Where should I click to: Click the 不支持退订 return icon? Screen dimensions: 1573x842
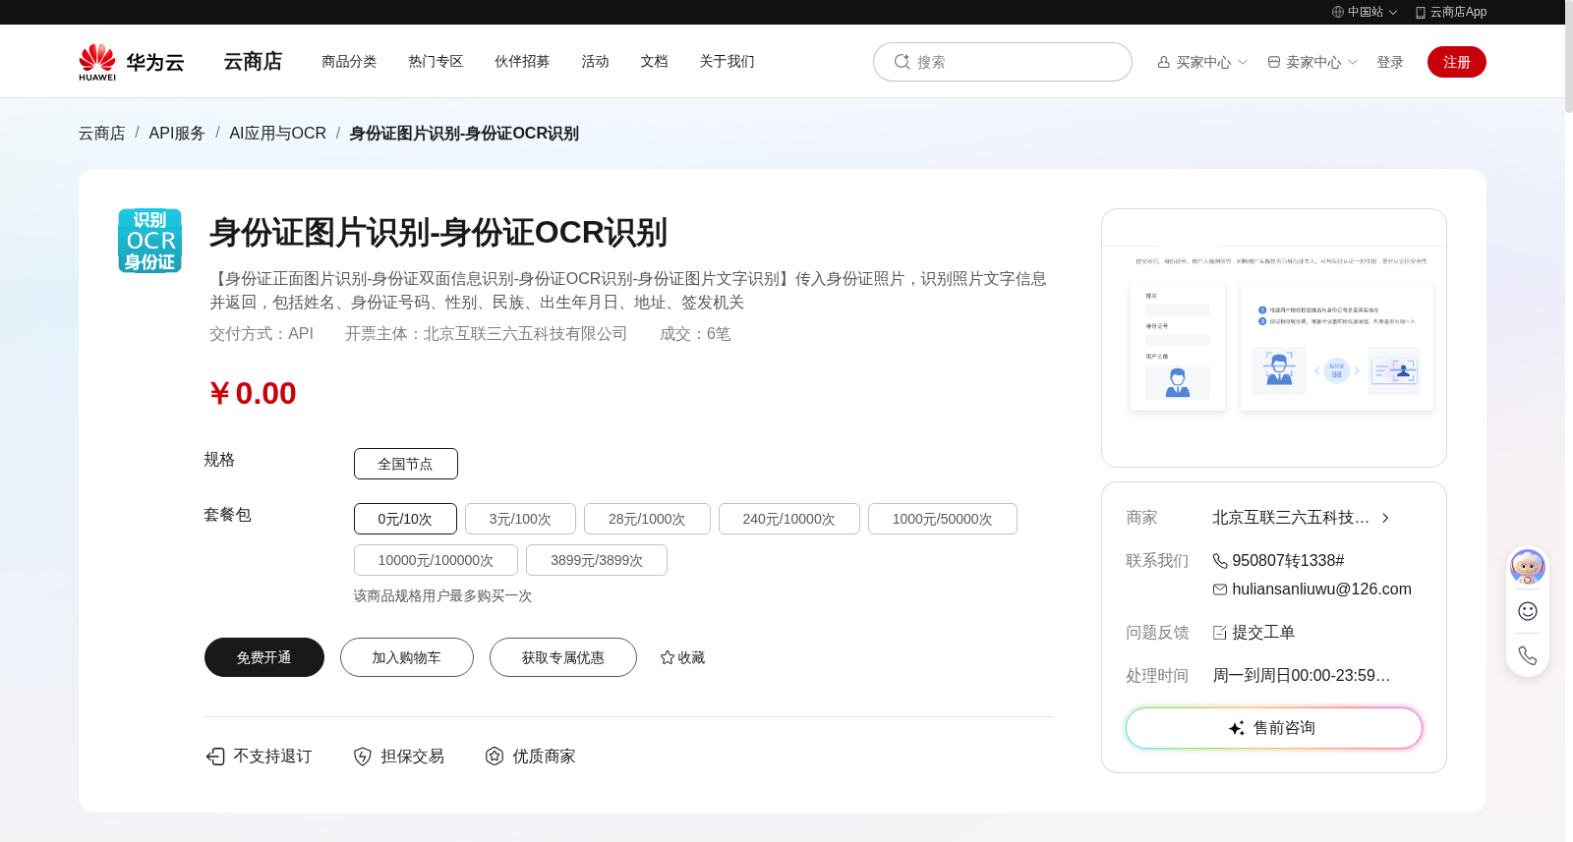tap(215, 756)
